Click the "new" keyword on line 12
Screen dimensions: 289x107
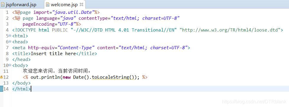pos(66,77)
